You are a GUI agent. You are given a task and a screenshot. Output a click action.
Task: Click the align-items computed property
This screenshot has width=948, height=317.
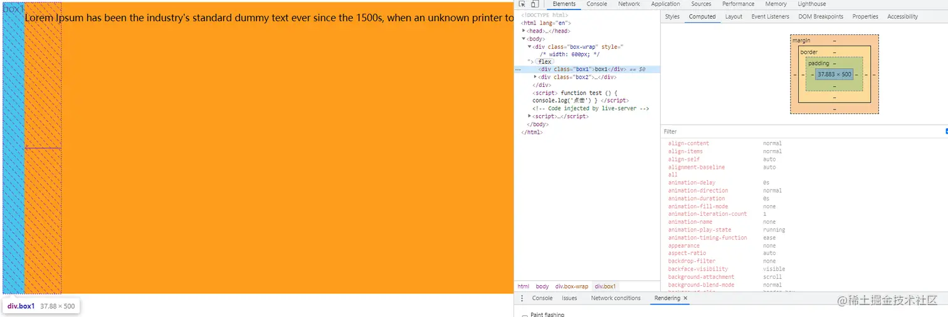685,151
